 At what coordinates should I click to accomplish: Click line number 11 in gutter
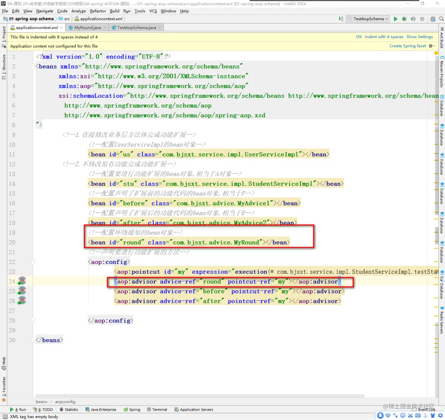pyautogui.click(x=12, y=154)
